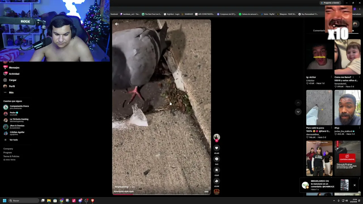Open the spinning sound disc below share

click(x=217, y=192)
